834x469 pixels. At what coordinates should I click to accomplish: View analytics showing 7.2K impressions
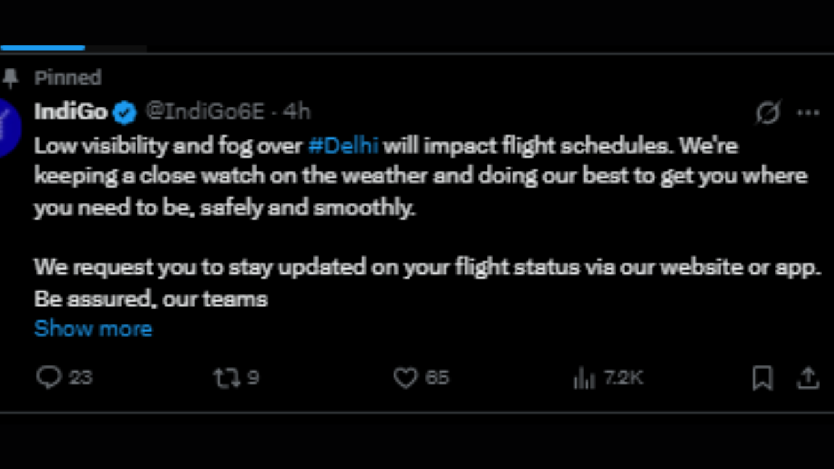(584, 377)
